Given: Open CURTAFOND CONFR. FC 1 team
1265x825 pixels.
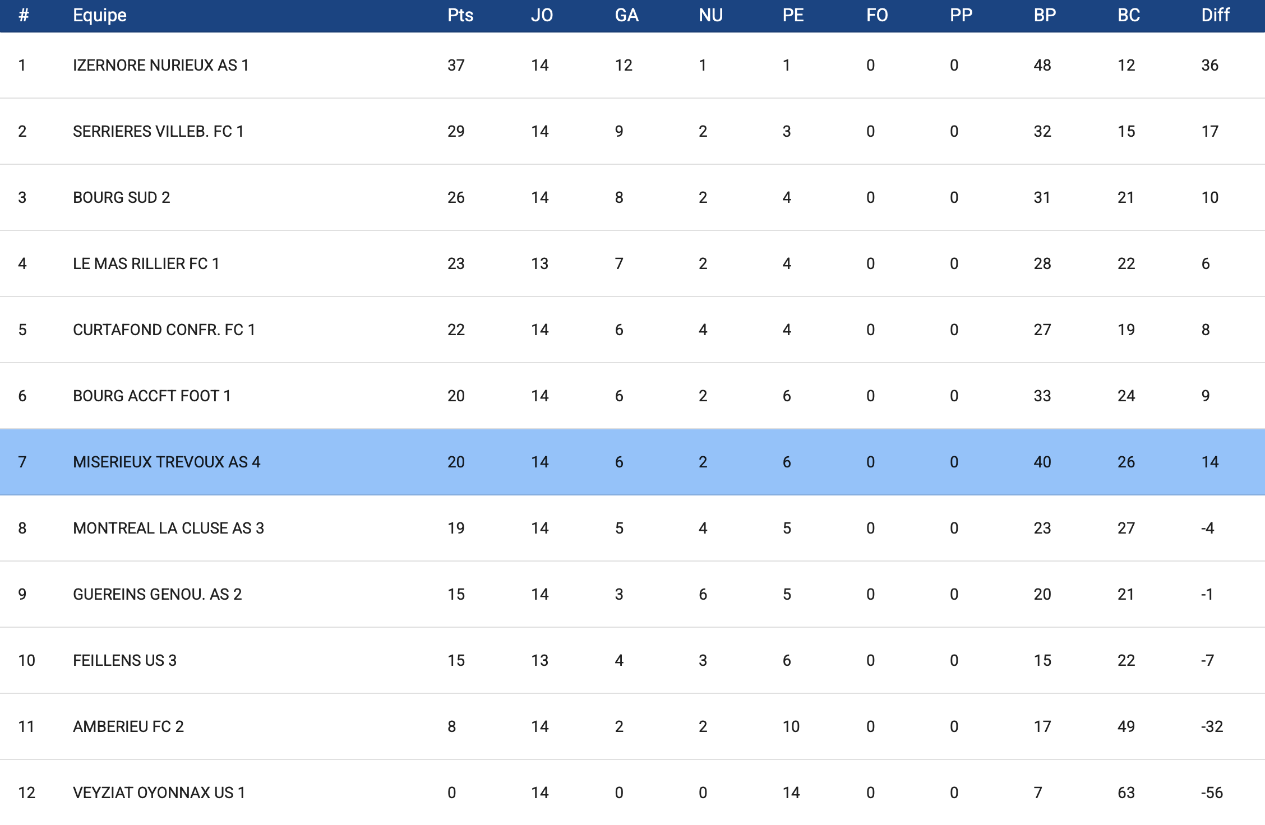Looking at the screenshot, I should tap(164, 330).
